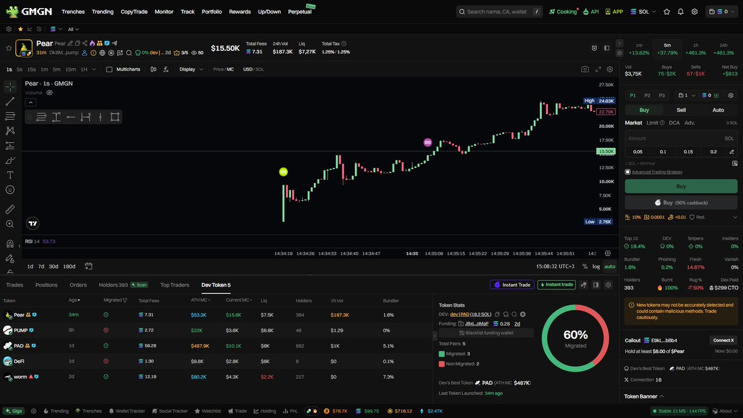The height and width of the screenshot is (418, 743).
Task: Open the price alert alarm icon
Action: pos(594,48)
